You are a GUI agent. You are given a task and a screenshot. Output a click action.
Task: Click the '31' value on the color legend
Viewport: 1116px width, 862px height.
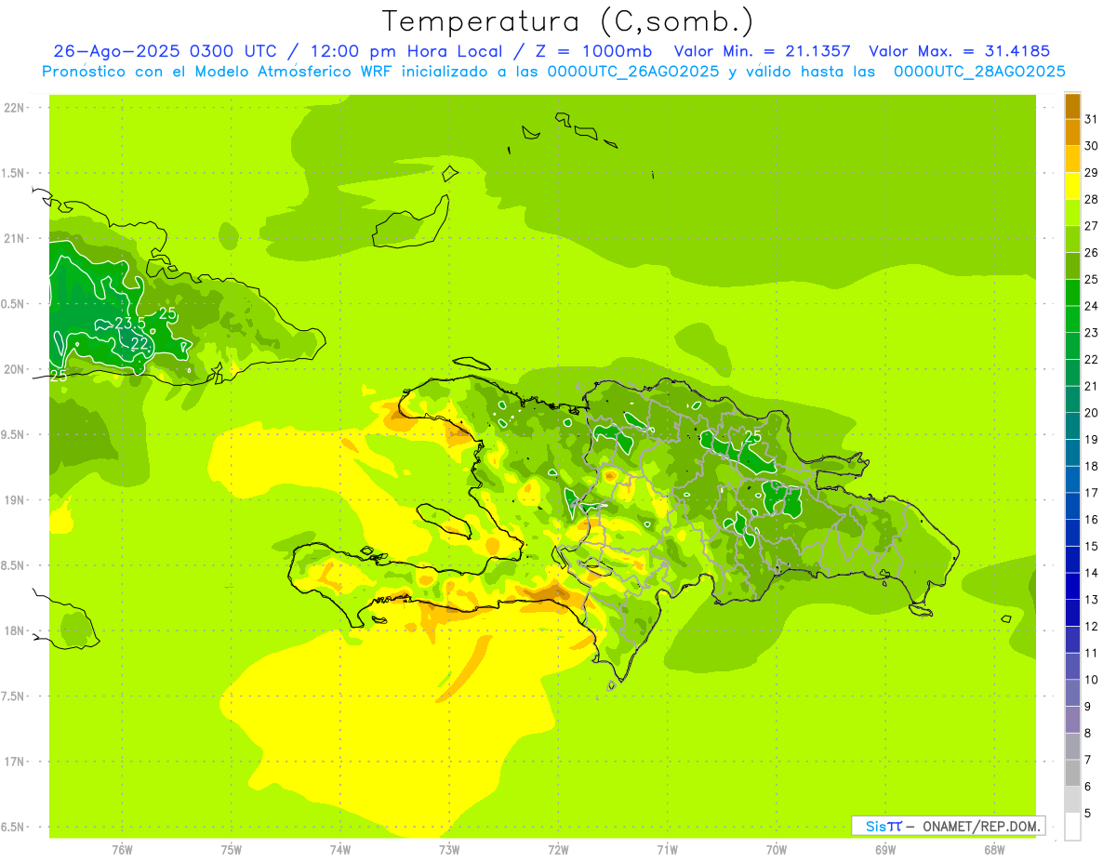click(x=1092, y=118)
